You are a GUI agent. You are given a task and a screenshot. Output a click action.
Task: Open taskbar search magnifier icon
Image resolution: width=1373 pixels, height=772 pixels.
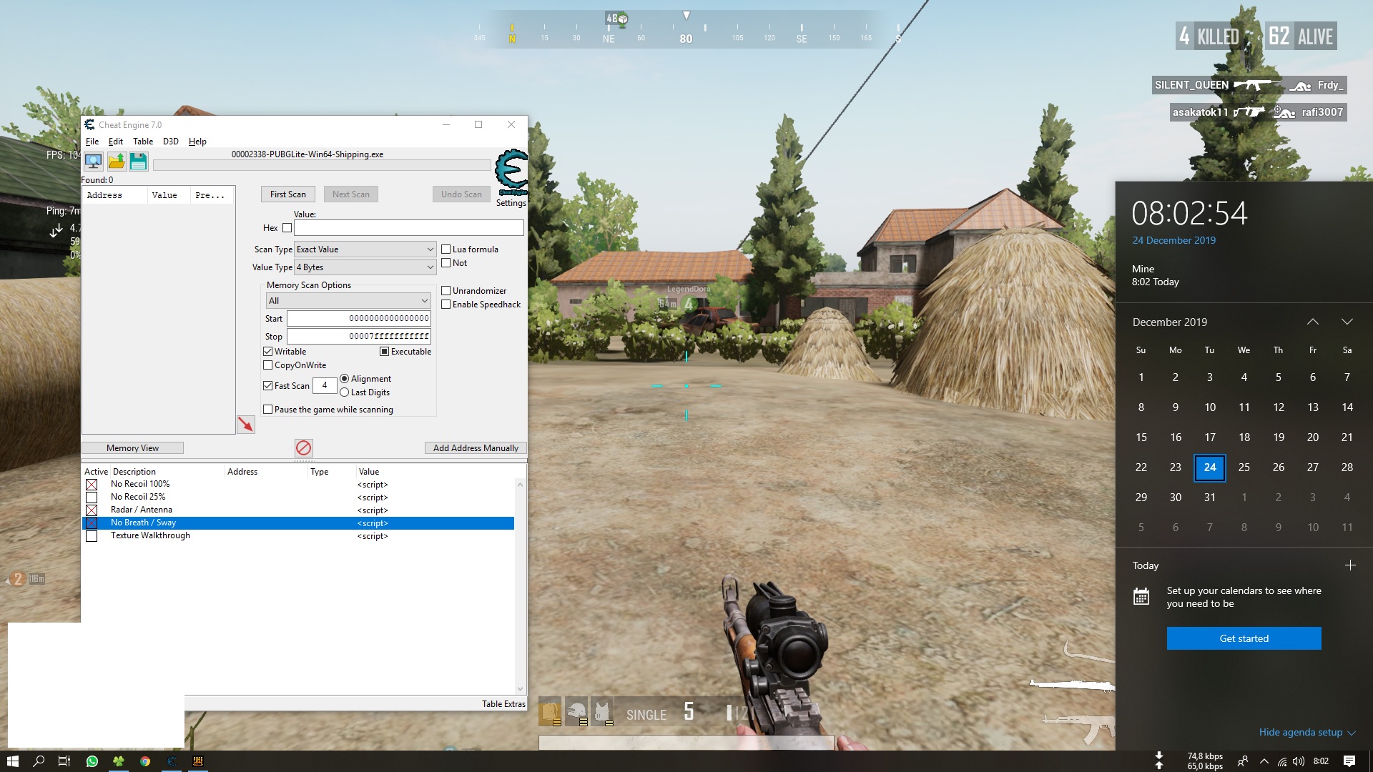point(39,761)
